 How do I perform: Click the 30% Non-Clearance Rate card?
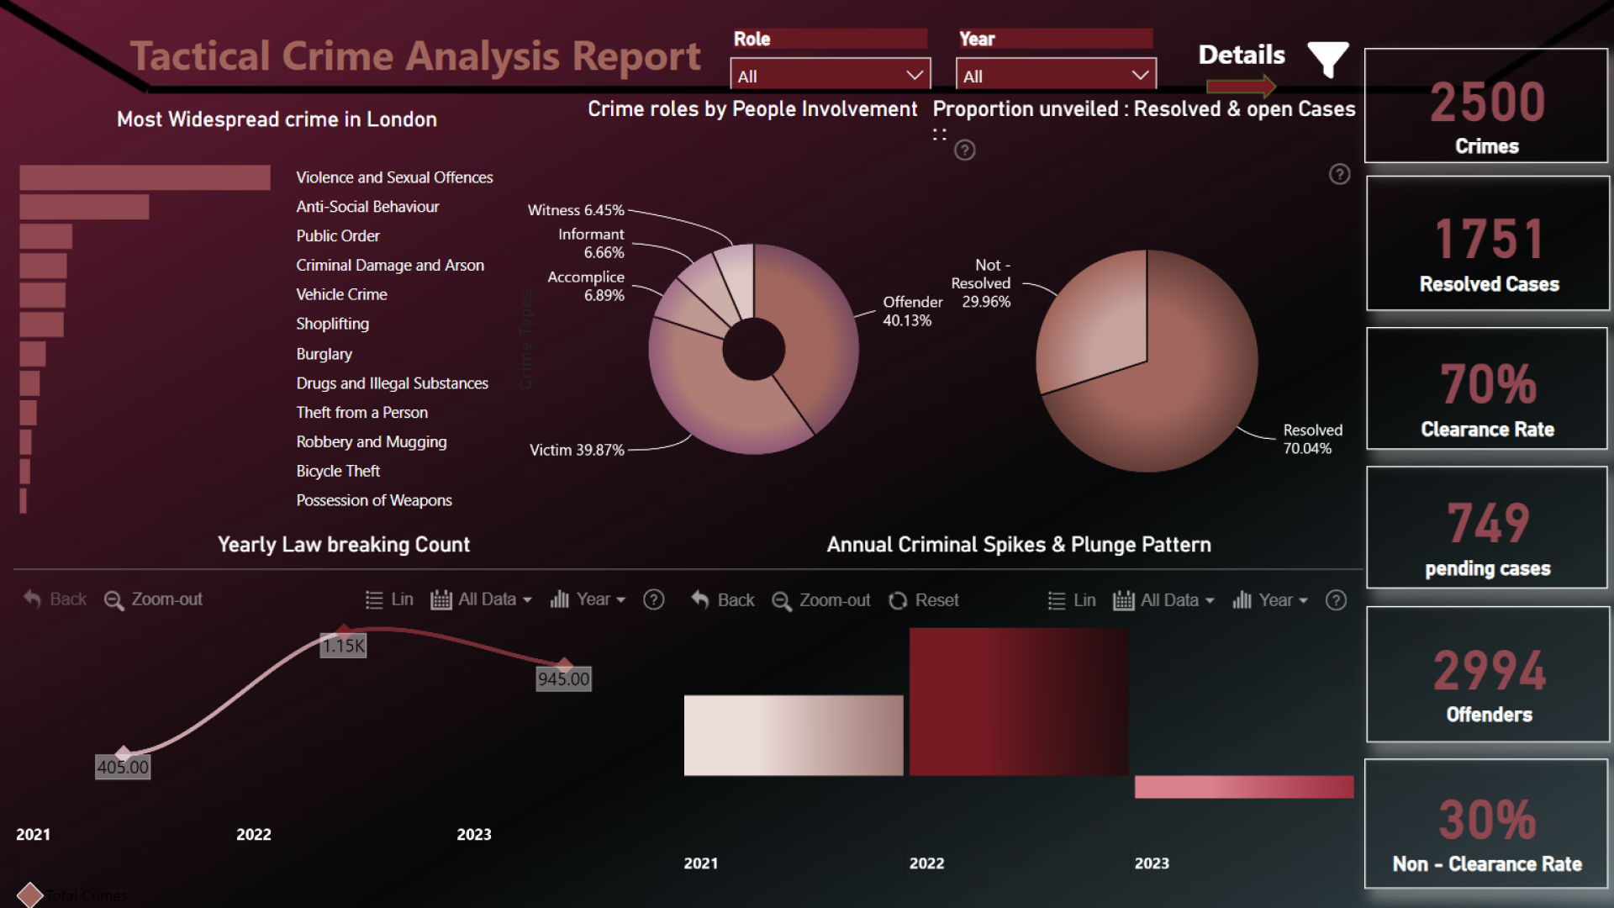tap(1486, 824)
